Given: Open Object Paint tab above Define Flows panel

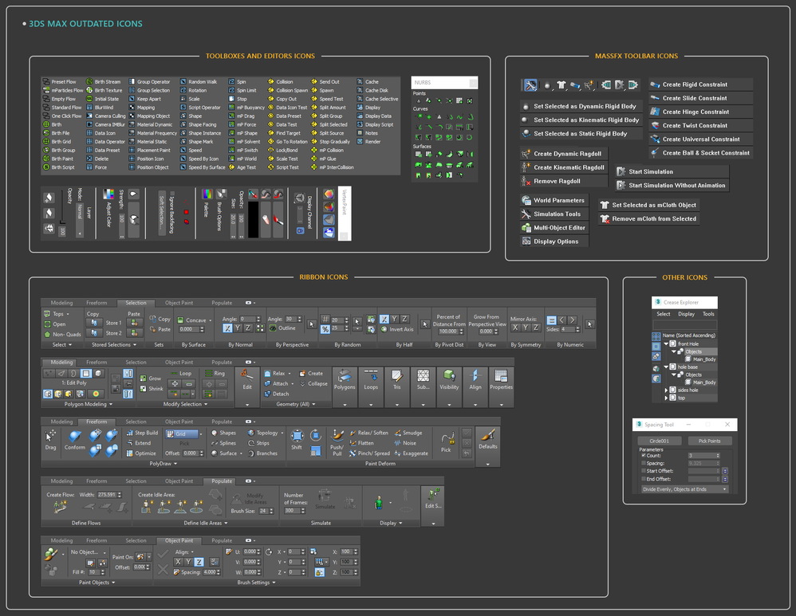Looking at the screenshot, I should (179, 481).
